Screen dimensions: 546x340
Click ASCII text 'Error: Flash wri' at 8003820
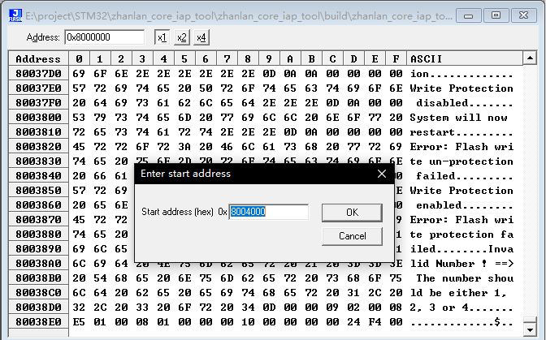(461, 147)
